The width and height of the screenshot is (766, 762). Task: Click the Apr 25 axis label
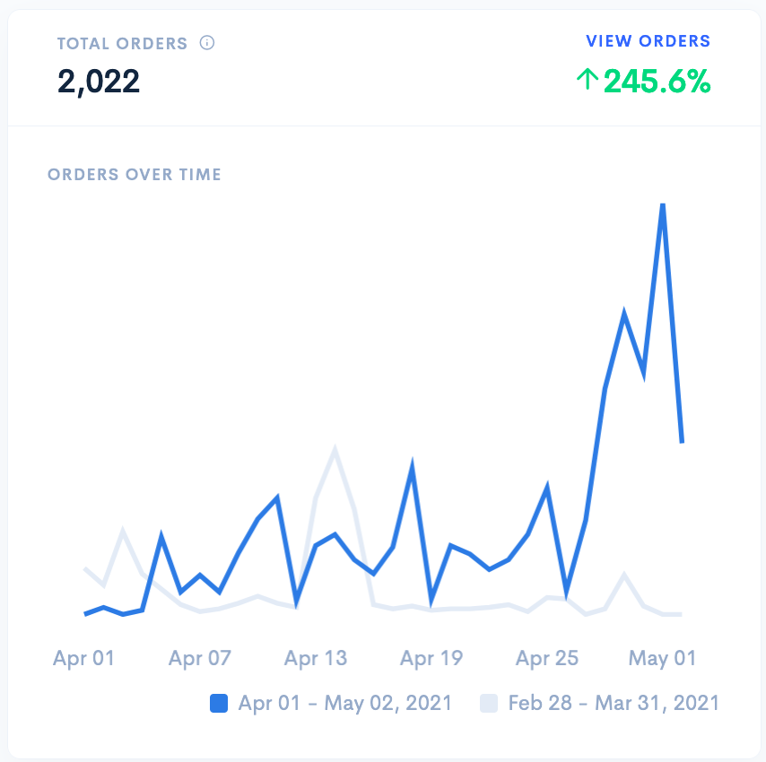tap(547, 658)
